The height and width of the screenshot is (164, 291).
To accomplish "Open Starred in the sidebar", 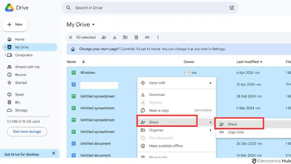I will tap(21, 83).
